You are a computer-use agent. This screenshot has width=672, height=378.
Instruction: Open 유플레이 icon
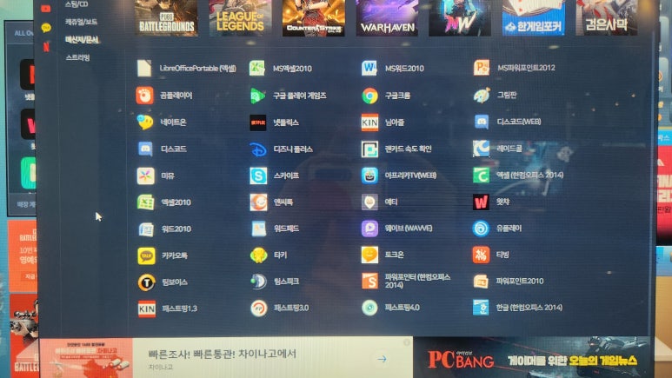[481, 229]
